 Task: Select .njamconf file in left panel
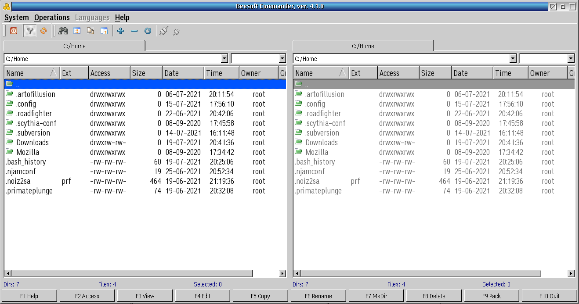(x=145, y=171)
